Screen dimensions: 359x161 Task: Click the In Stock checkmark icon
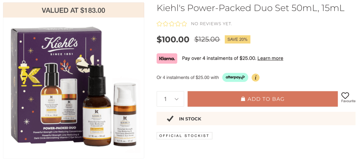[x=170, y=119]
